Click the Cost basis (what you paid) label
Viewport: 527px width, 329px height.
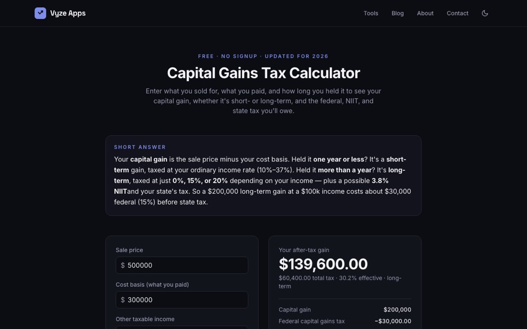coord(152,285)
